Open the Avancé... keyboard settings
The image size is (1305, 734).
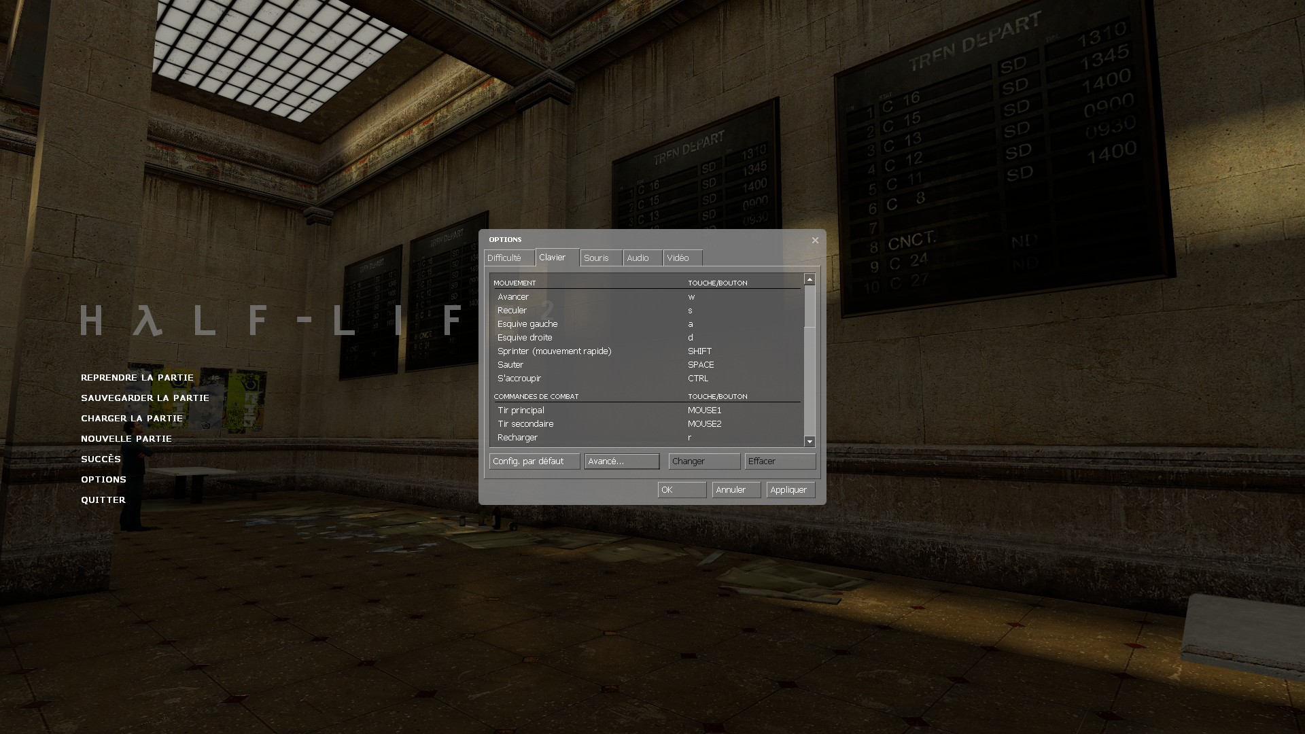622,461
